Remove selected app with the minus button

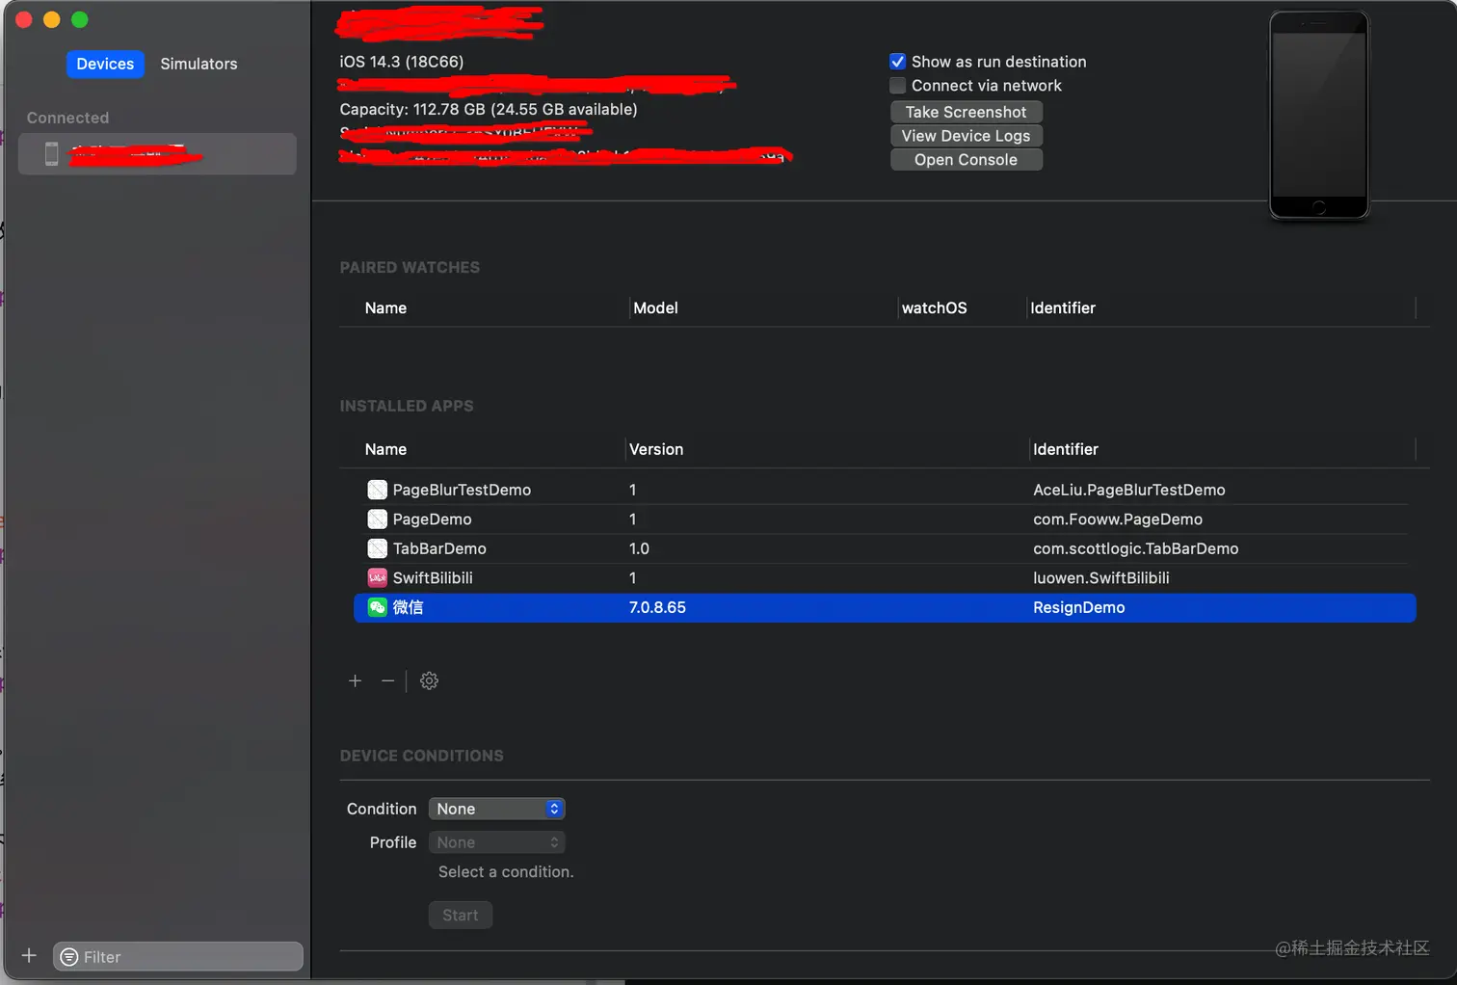click(387, 680)
